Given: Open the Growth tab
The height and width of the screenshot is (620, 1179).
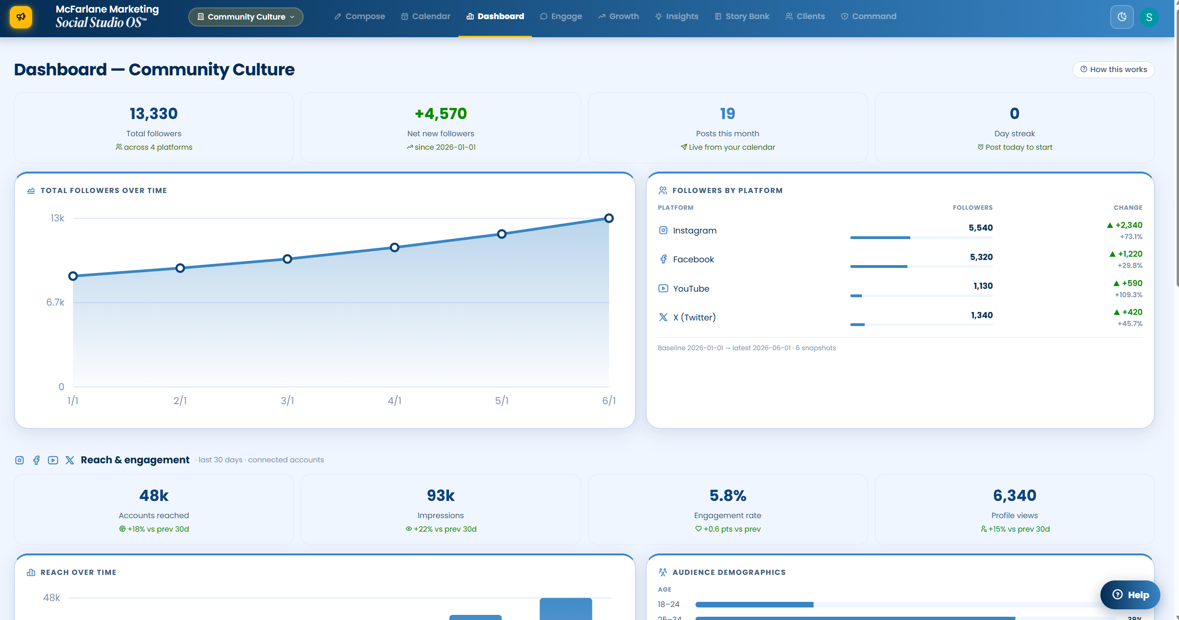Looking at the screenshot, I should pos(618,16).
